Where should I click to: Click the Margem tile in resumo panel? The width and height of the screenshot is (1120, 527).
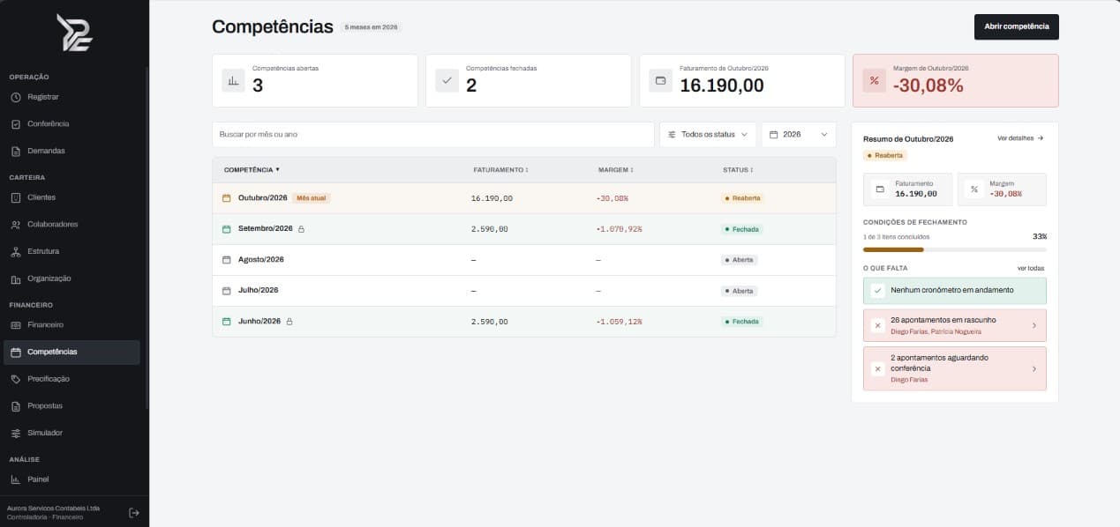[1002, 189]
